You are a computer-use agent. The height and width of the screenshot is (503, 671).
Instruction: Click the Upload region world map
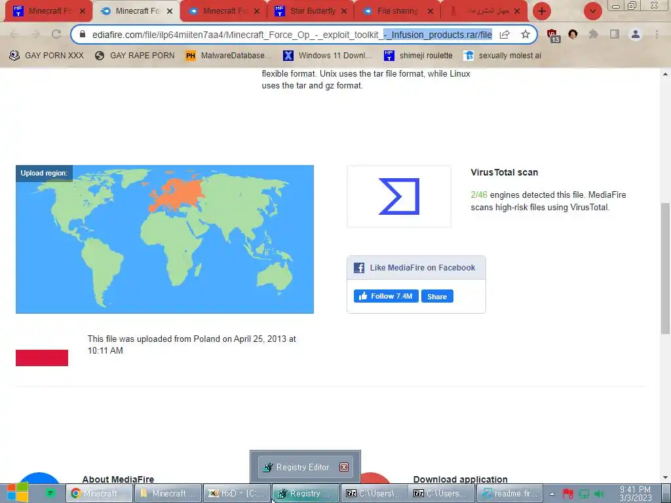point(164,239)
